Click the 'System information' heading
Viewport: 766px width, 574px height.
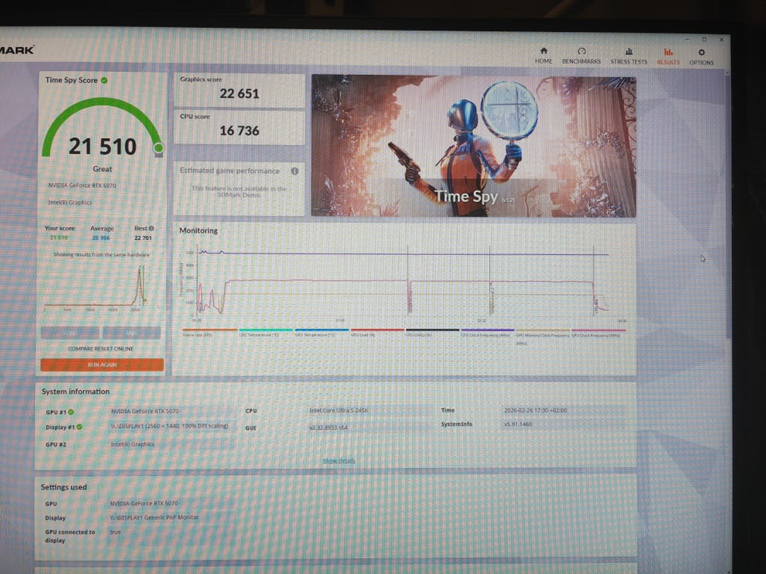pos(75,391)
